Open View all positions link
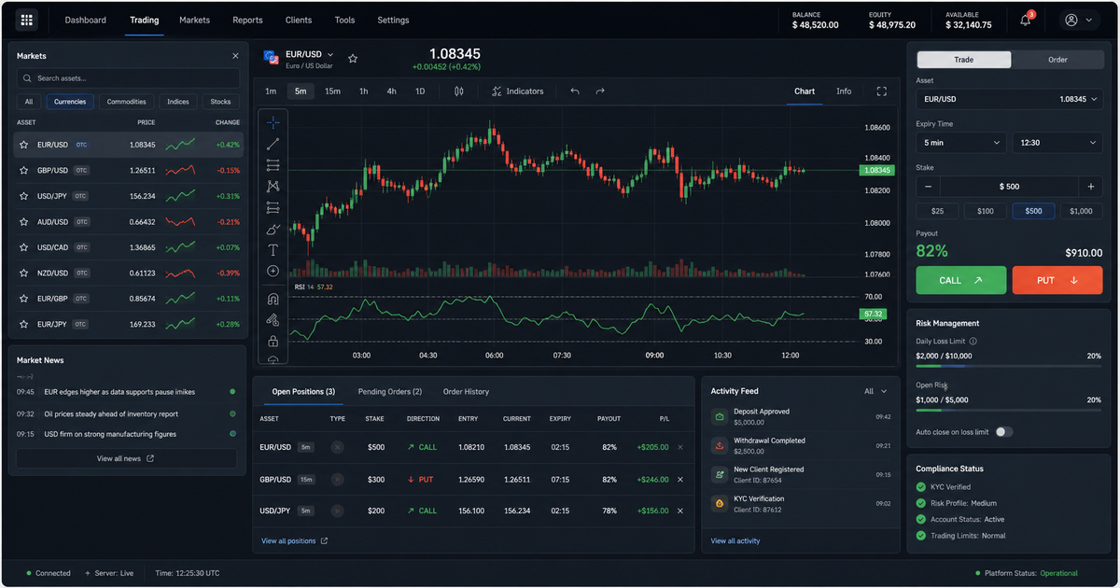This screenshot has width=1120, height=588. [295, 541]
